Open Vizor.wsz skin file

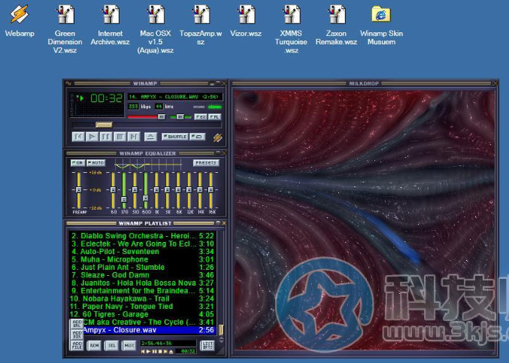click(x=246, y=20)
